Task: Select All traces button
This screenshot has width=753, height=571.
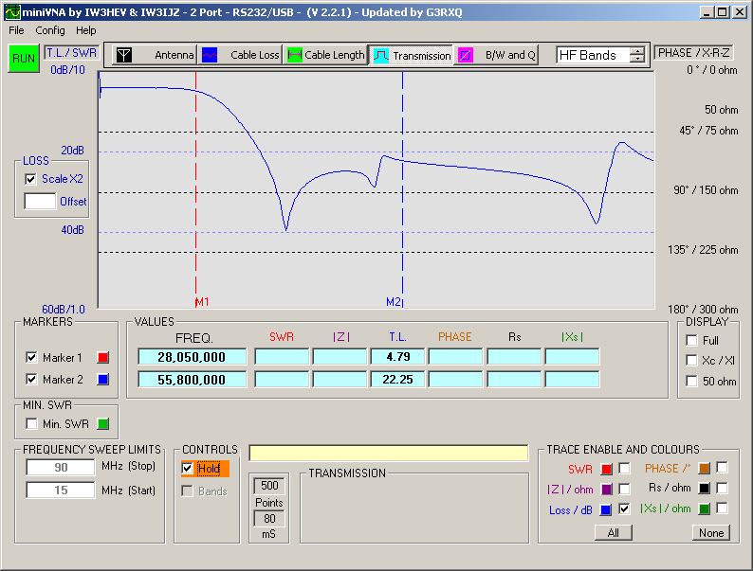Action: 614,532
